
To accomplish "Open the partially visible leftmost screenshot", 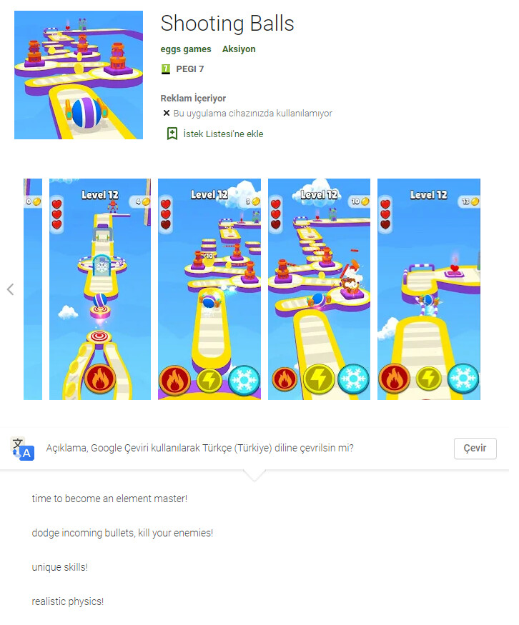I will click(33, 289).
